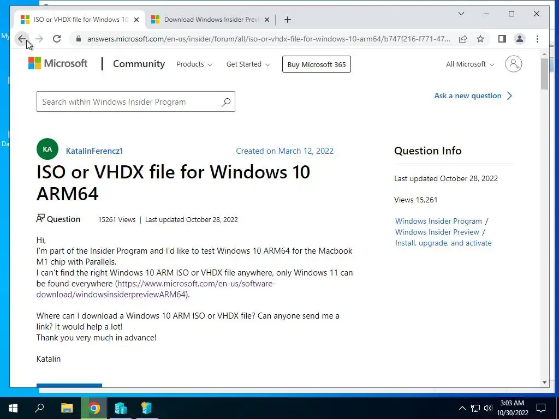Click the page title ISO or VHDX heading

173,182
